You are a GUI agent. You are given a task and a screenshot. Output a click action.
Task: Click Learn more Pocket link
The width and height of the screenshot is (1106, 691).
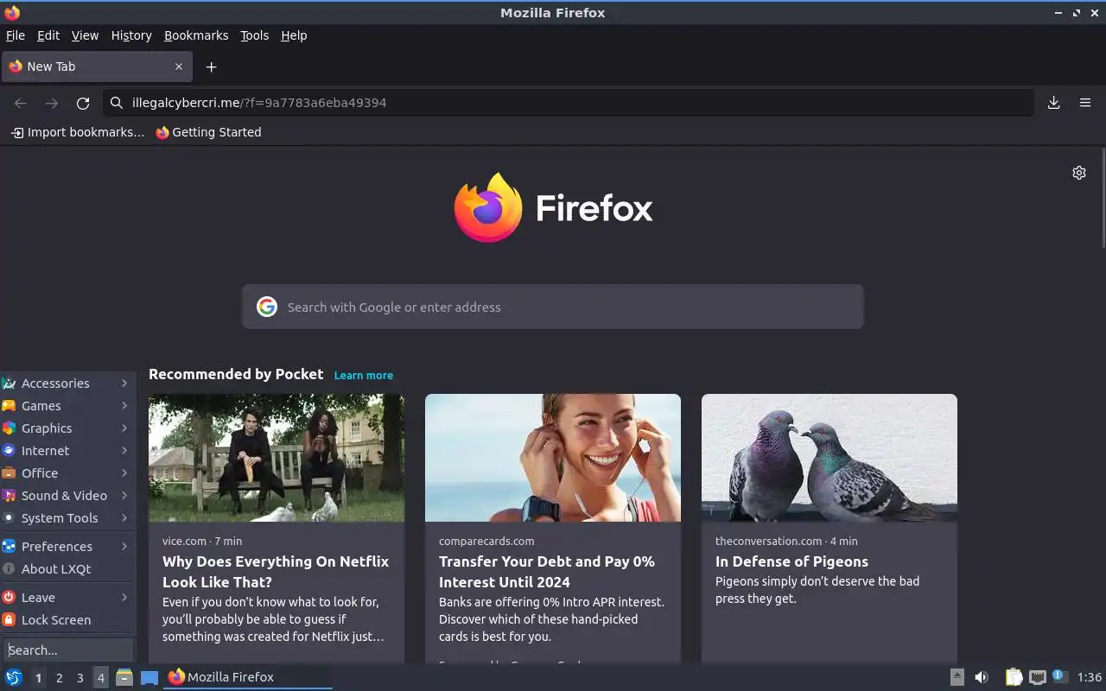[x=364, y=376]
